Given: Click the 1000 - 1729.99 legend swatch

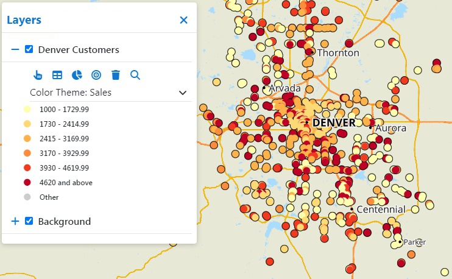Looking at the screenshot, I should coord(27,110).
